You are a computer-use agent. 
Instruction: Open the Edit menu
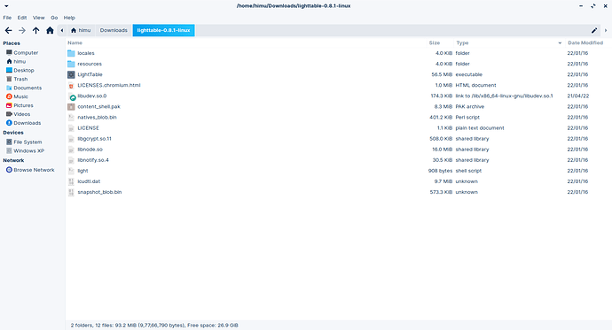pos(22,18)
